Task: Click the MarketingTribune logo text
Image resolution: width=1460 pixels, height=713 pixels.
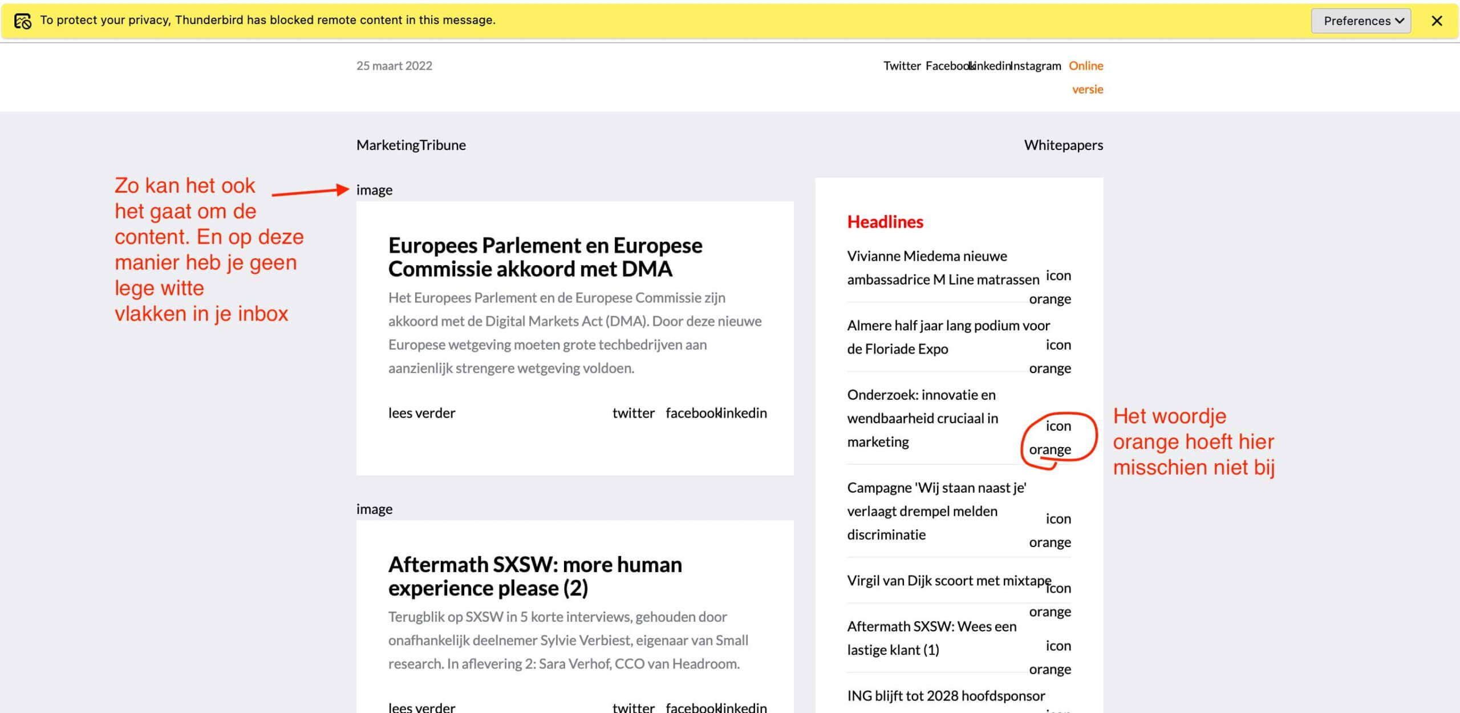Action: click(x=411, y=145)
